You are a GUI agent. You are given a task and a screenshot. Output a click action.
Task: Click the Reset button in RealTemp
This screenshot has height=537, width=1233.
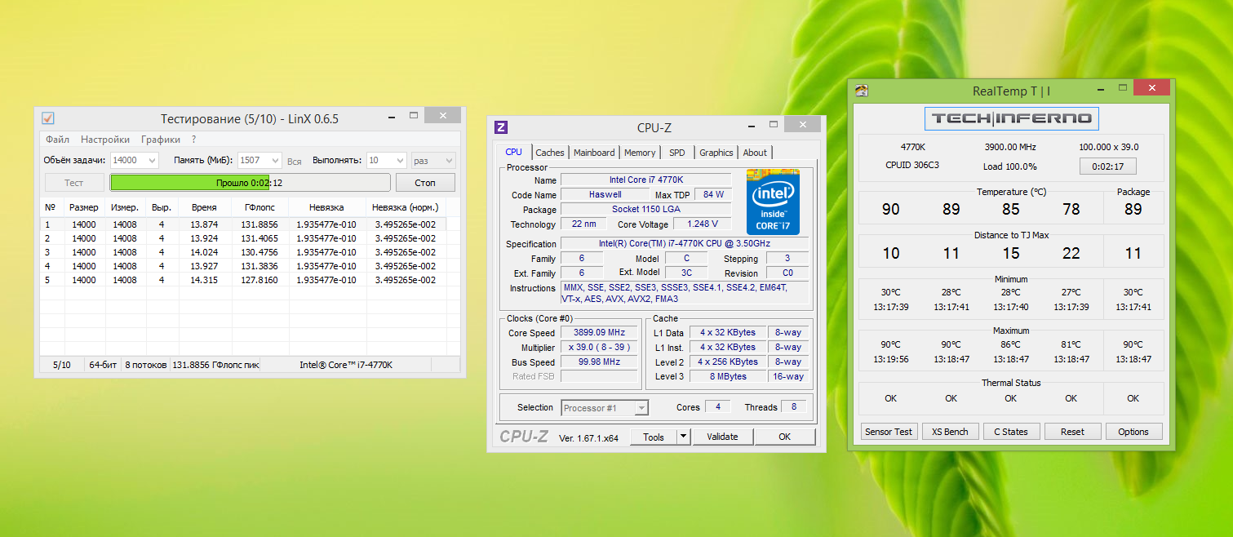(x=1072, y=432)
